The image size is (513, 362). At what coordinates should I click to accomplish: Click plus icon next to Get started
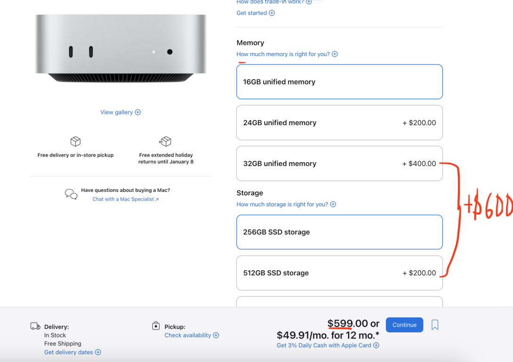tap(272, 13)
